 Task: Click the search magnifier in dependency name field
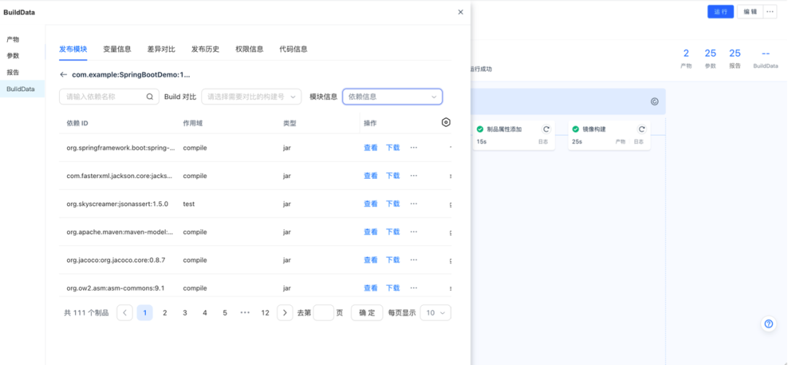click(150, 96)
